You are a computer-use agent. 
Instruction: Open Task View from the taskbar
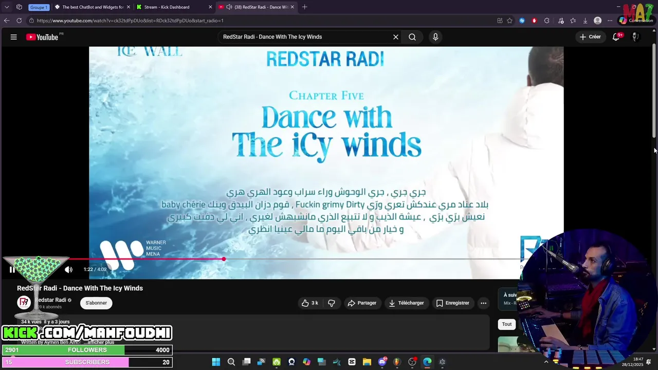tap(247, 362)
